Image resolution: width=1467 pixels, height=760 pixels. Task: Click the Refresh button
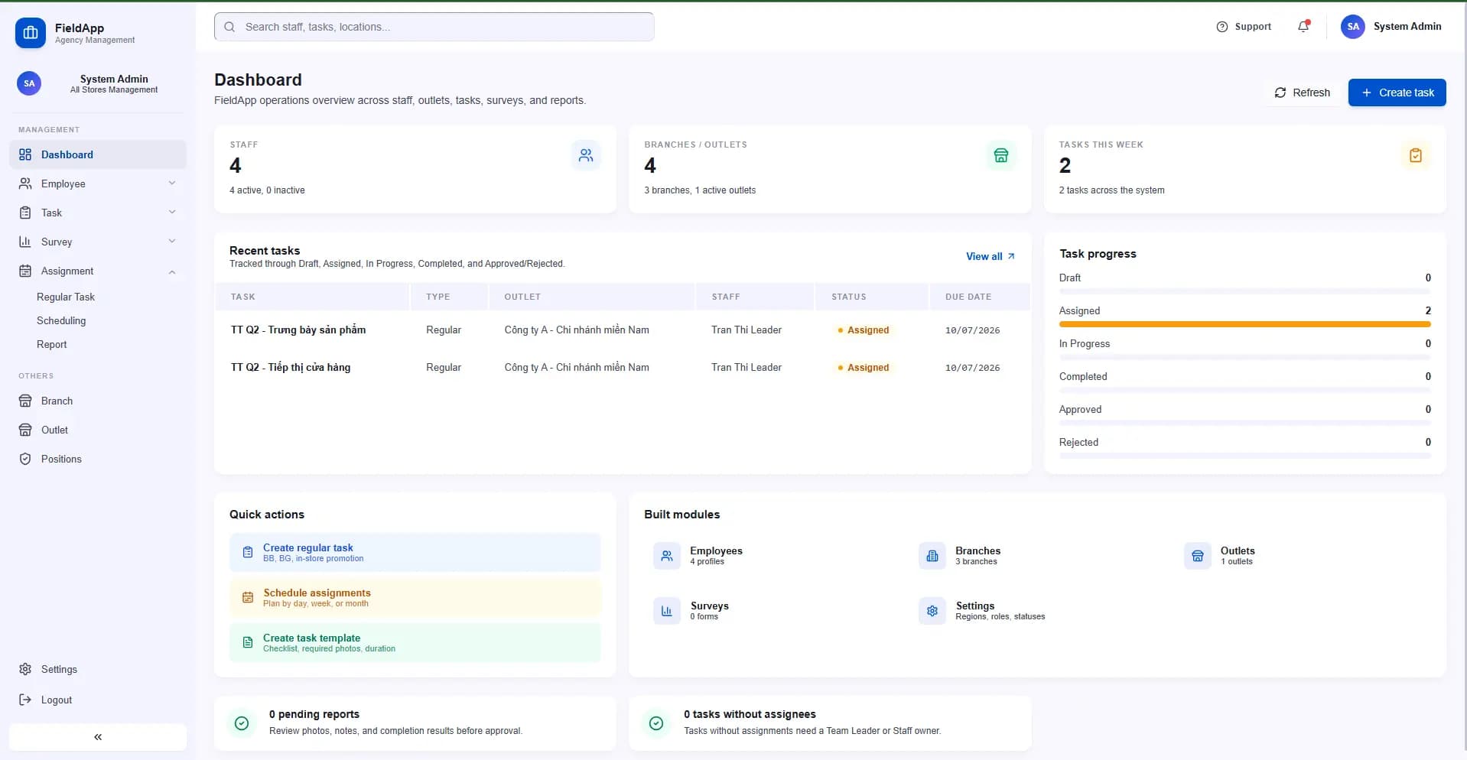[1302, 93]
